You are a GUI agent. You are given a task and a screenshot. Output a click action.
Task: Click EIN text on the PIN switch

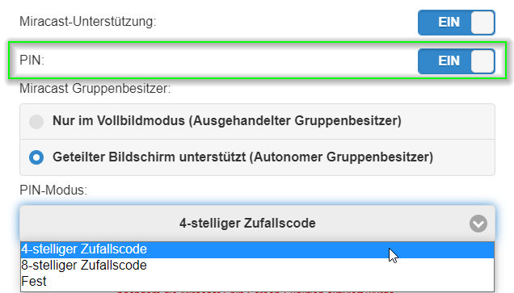(449, 61)
